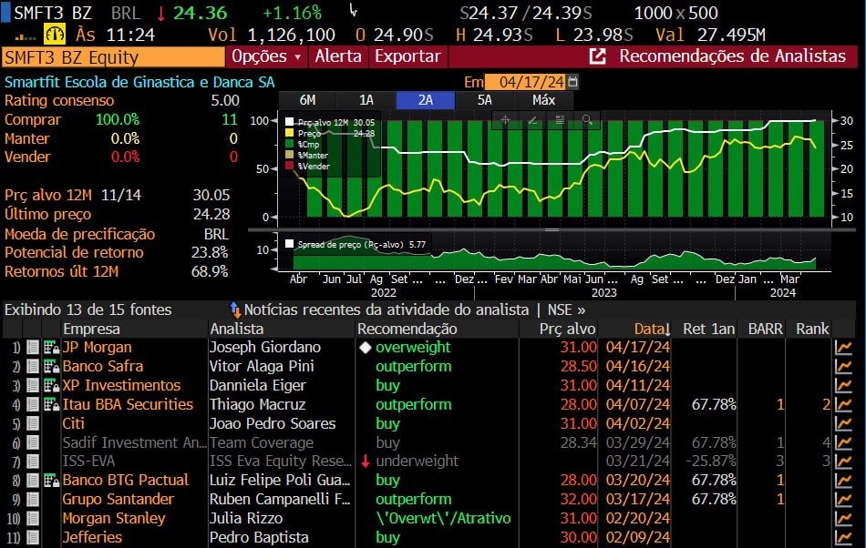The width and height of the screenshot is (866, 548).
Task: Select the pencil annotation tool on chart
Action: point(532,119)
